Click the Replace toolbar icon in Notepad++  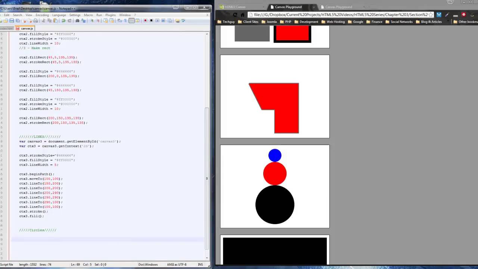coord(83,21)
